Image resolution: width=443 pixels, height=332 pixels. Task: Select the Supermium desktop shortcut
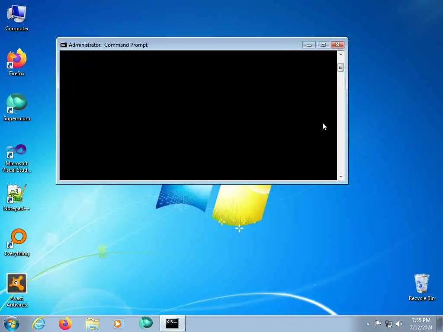pyautogui.click(x=17, y=107)
